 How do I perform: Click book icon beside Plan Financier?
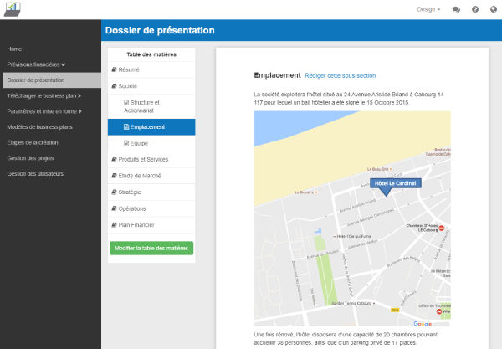(x=114, y=225)
